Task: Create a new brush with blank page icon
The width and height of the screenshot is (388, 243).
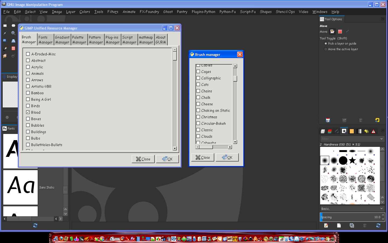Action: (339, 225)
